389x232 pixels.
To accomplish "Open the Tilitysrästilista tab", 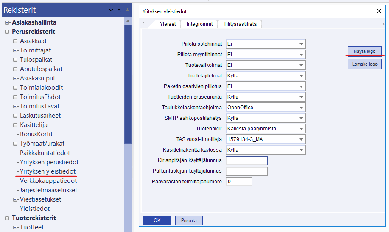I will click(240, 24).
